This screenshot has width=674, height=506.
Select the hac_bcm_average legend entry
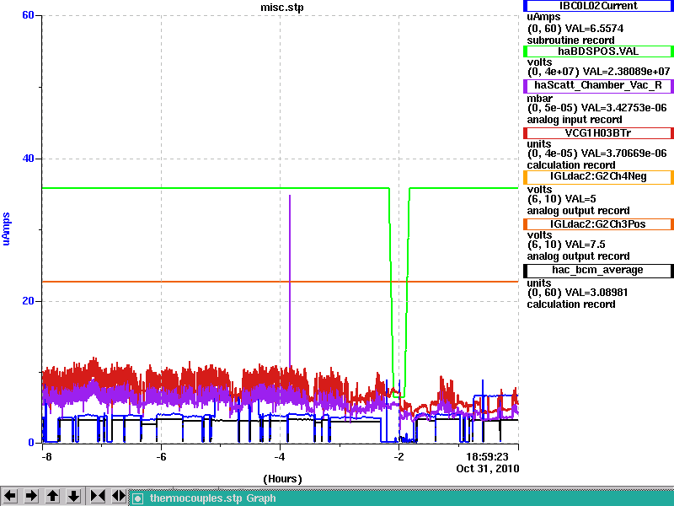point(598,271)
